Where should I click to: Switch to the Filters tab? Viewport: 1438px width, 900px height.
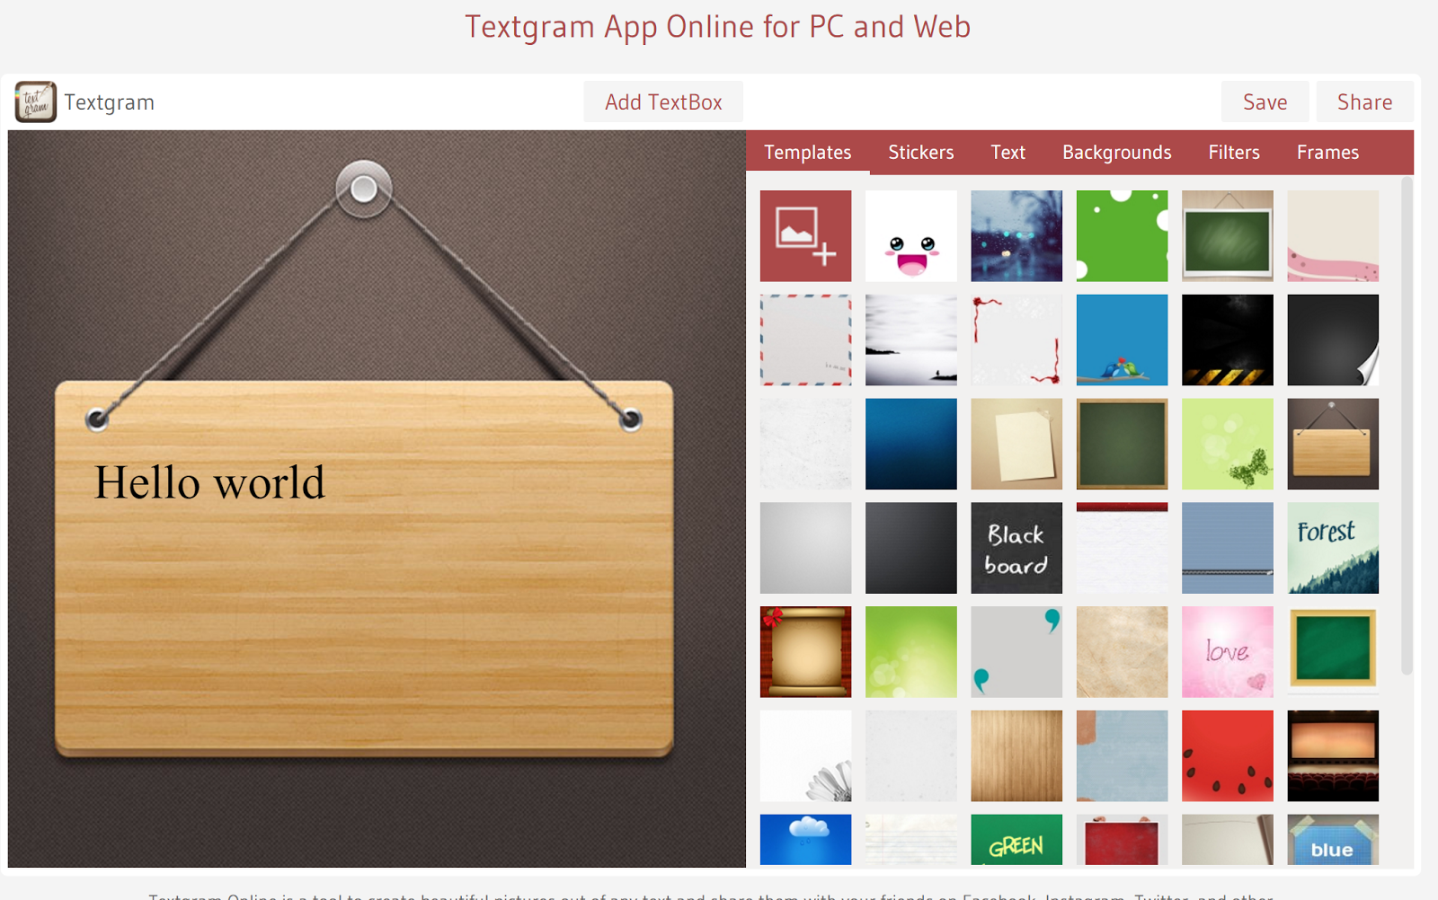[1233, 152]
